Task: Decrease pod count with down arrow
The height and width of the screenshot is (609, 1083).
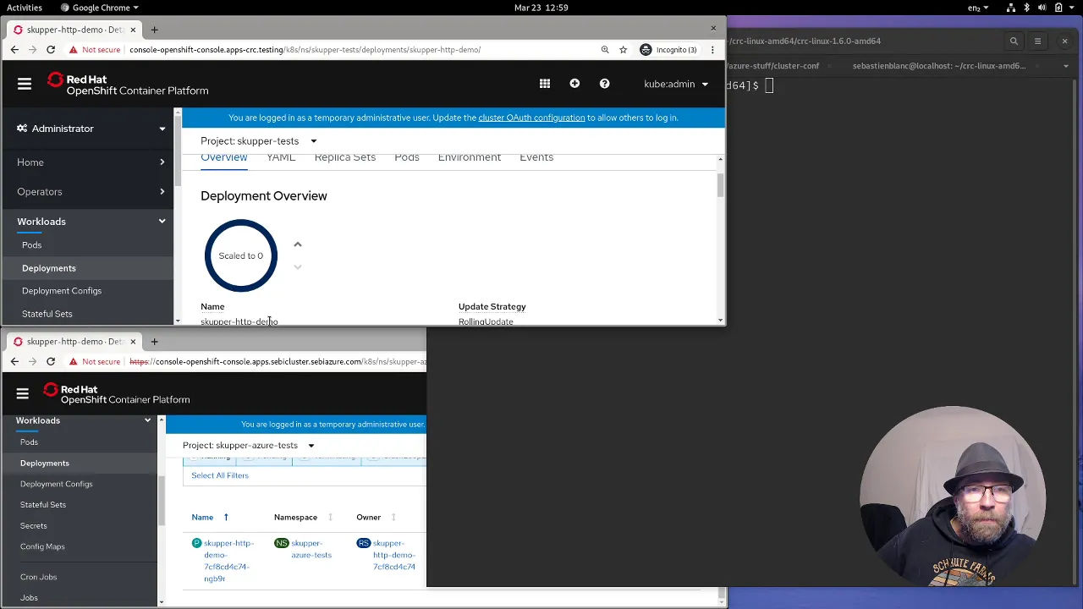Action: click(x=298, y=267)
